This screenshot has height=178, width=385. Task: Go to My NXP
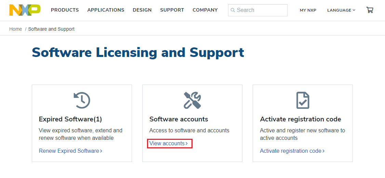pos(308,10)
